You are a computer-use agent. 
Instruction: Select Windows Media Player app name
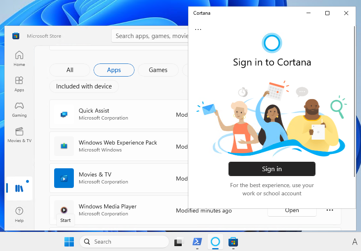(x=107, y=206)
